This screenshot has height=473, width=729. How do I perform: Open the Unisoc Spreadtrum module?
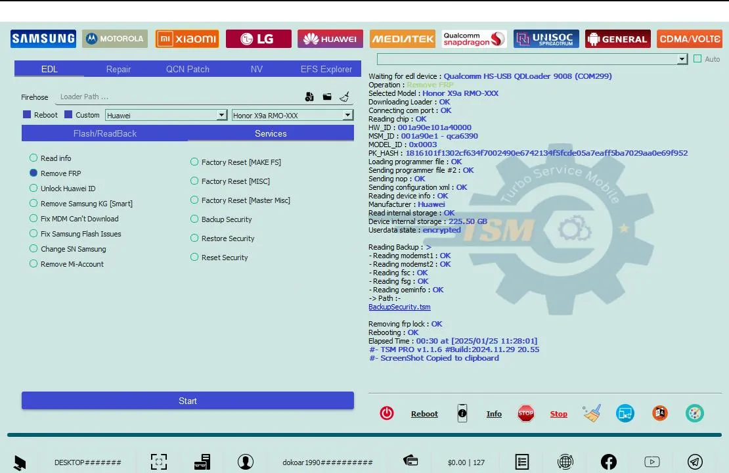click(546, 39)
